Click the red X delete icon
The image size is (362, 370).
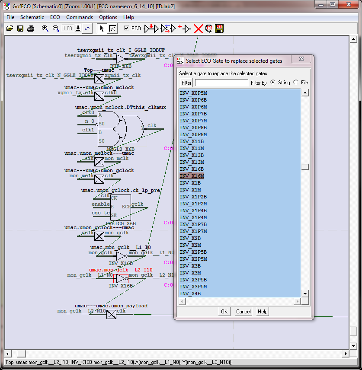point(198,29)
